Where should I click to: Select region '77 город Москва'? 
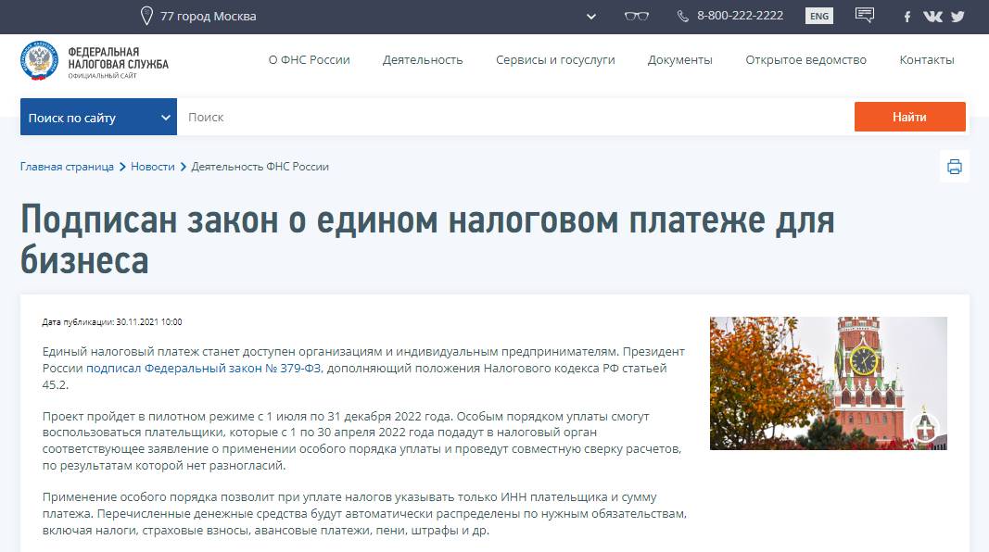[x=208, y=16]
